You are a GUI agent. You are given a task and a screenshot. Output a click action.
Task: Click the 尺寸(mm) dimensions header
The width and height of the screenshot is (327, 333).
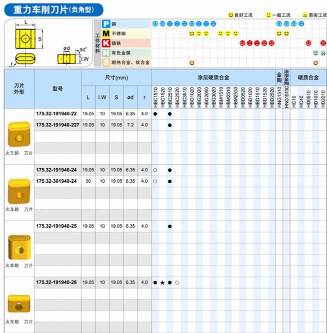pyautogui.click(x=116, y=78)
